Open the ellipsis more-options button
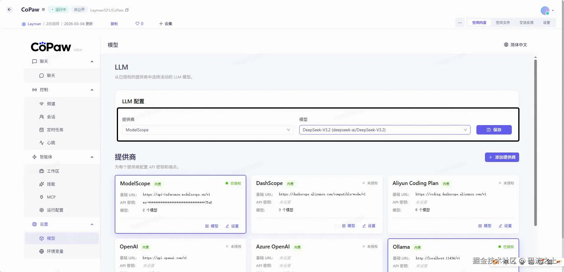This screenshot has width=564, height=272. pyautogui.click(x=460, y=23)
